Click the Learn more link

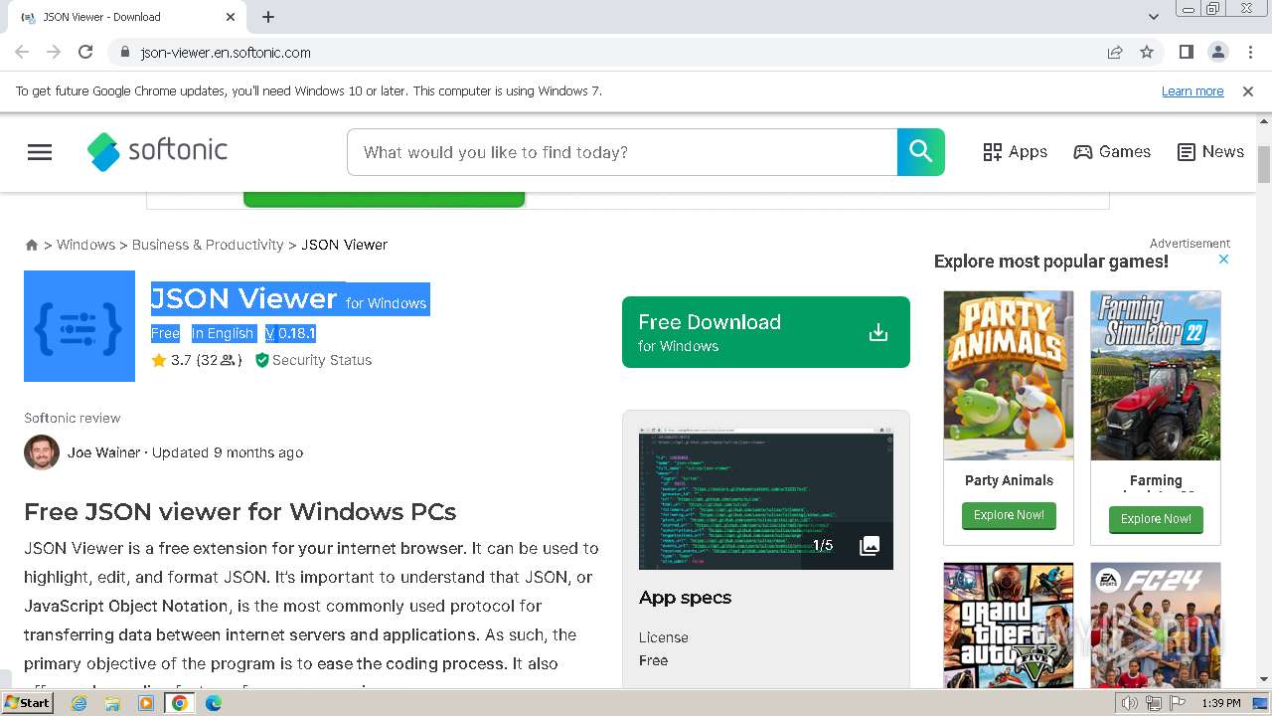pyautogui.click(x=1192, y=91)
